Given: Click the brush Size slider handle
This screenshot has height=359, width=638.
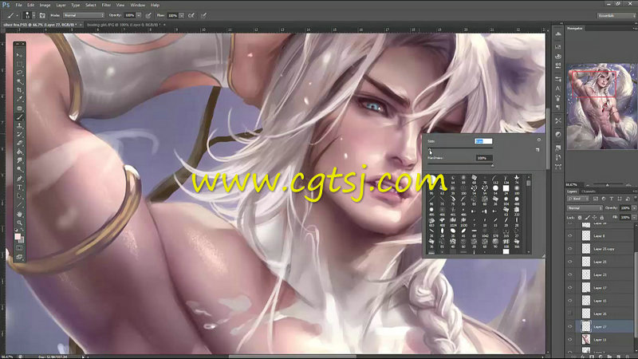Looking at the screenshot, I should pos(430,150).
